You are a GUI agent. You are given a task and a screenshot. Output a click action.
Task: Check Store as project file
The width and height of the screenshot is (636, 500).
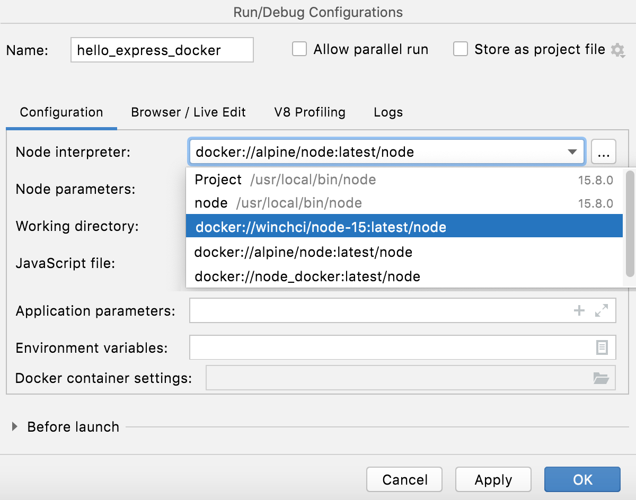tap(460, 49)
